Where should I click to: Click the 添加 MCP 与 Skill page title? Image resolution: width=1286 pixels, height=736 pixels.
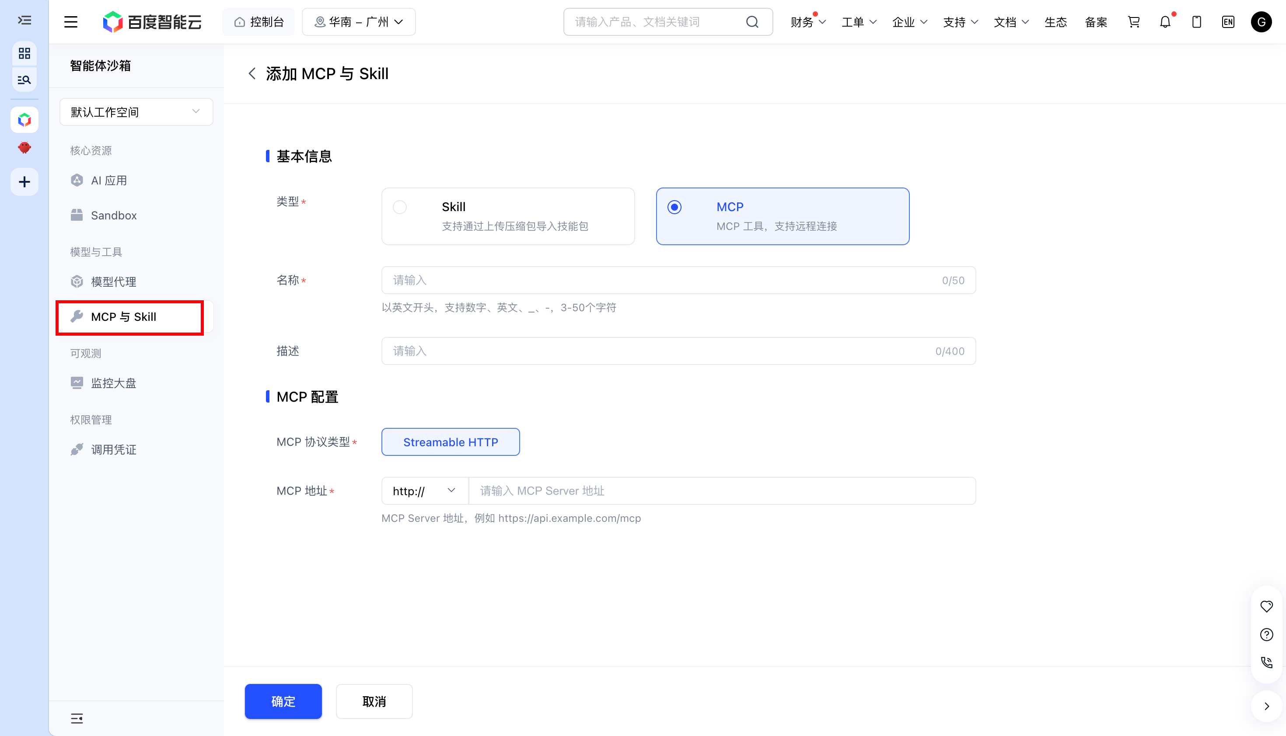coord(327,74)
